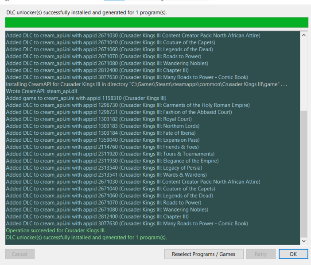Viewport: 311px width, 265px height.
Task: Select the Northern Lords DLC log entry
Action: point(102,126)
